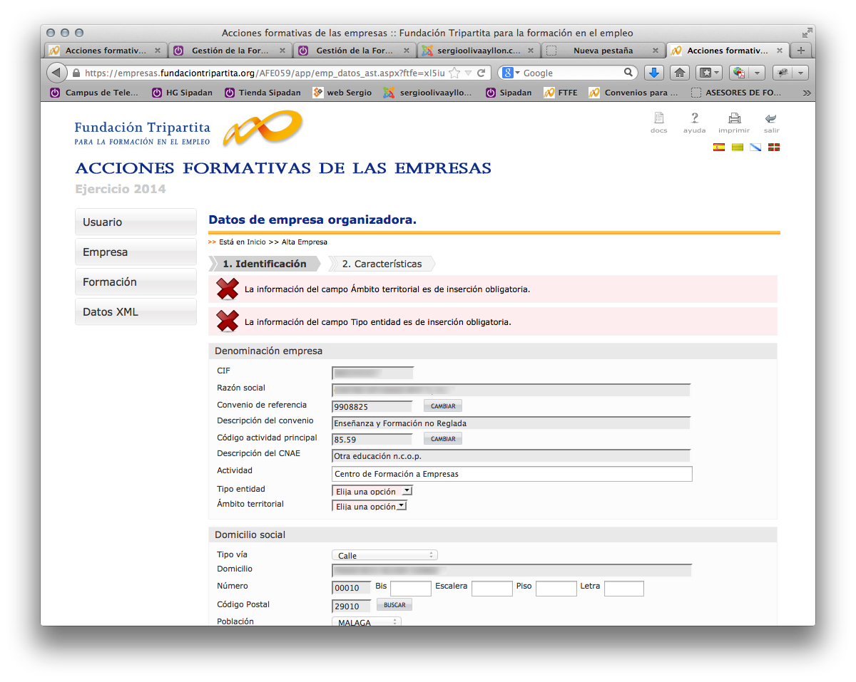
Task: Click the web-to-PDF globe toolbar icon
Action: pos(739,73)
